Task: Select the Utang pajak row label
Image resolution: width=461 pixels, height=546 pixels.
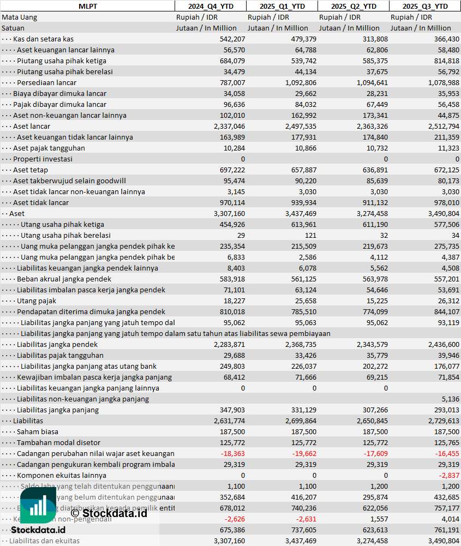Action: (x=37, y=301)
